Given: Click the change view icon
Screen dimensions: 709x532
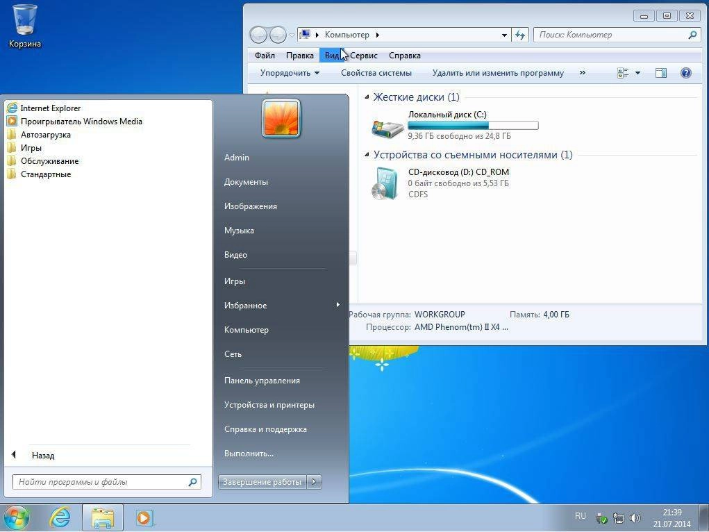Looking at the screenshot, I should click(x=623, y=73).
